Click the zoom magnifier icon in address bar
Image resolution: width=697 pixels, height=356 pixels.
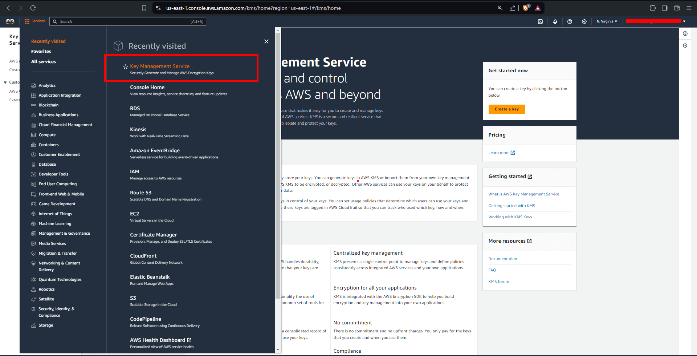[x=500, y=8]
